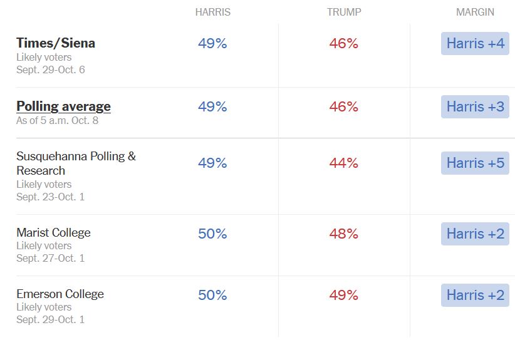Click Times/Siena's 49% Harris value
The width and height of the screenshot is (515, 340).
212,44
